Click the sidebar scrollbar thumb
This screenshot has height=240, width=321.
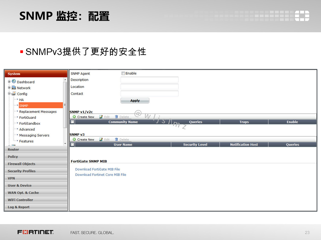[65, 105]
